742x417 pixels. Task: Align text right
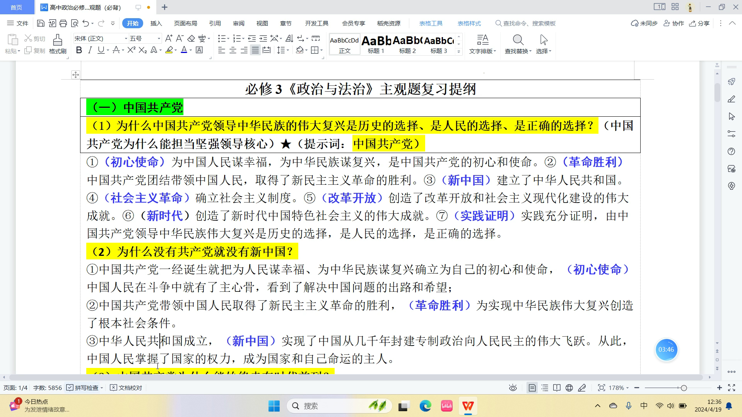244,50
